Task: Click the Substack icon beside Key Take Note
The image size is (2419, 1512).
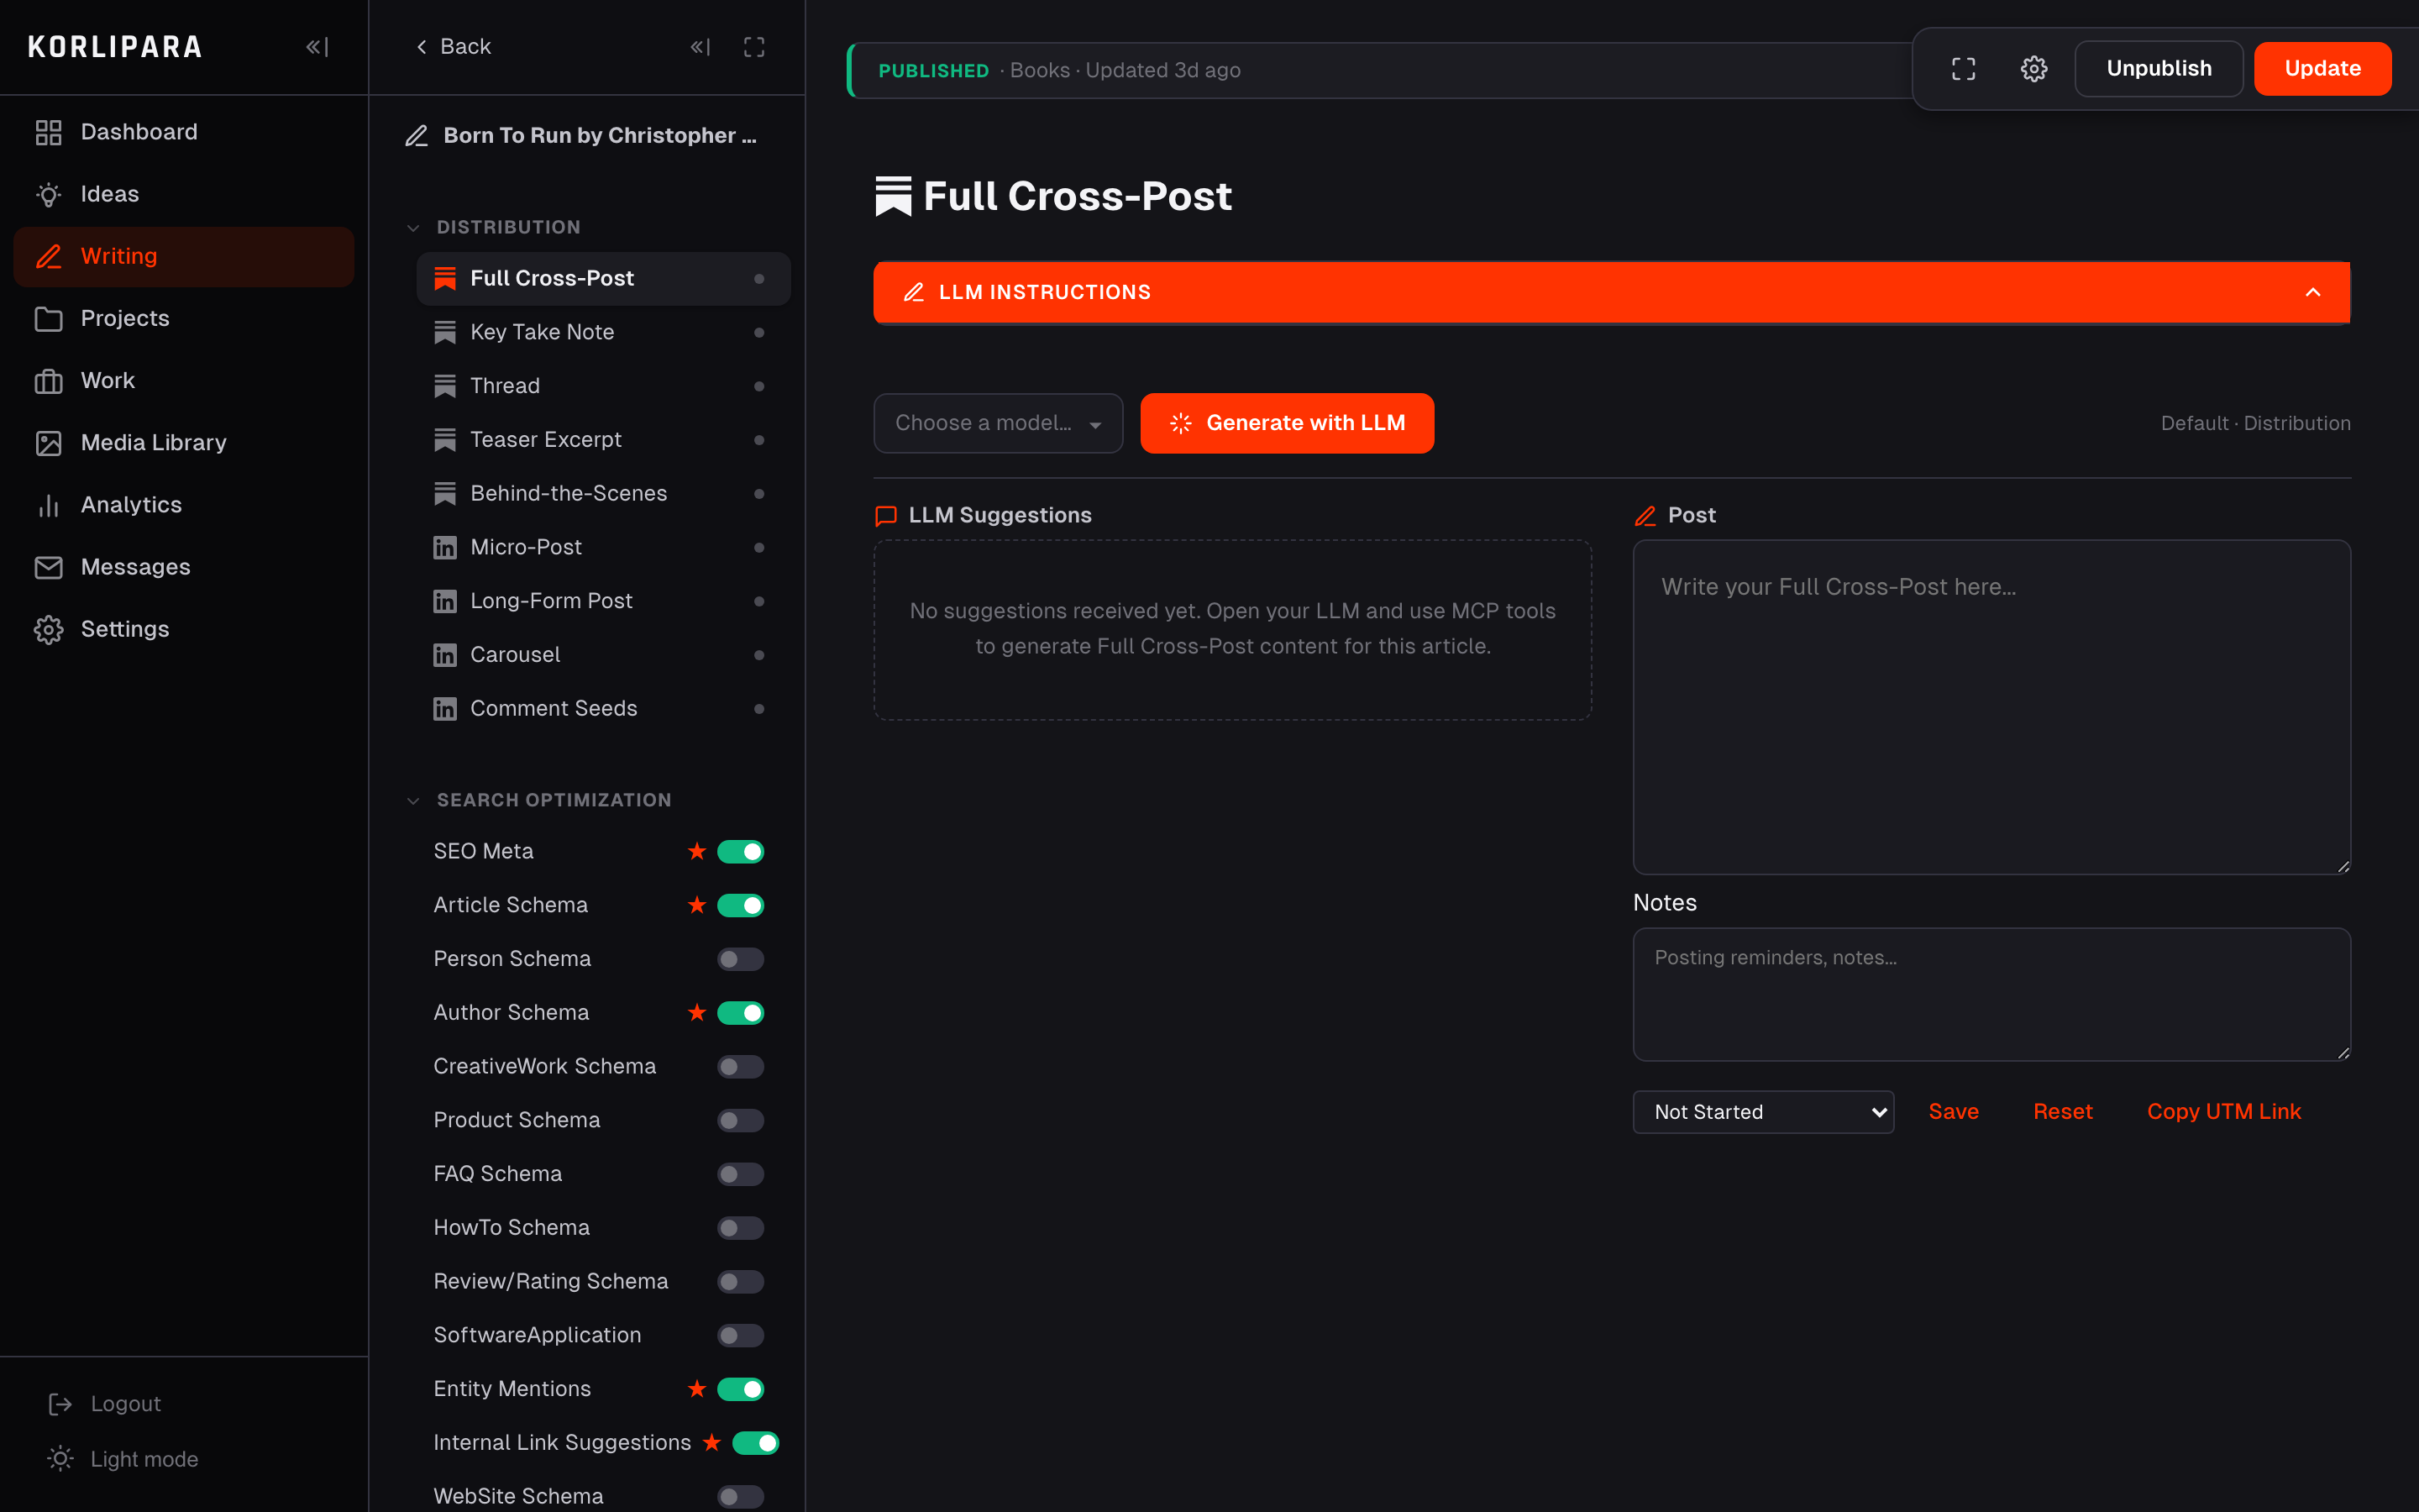Action: coord(445,332)
